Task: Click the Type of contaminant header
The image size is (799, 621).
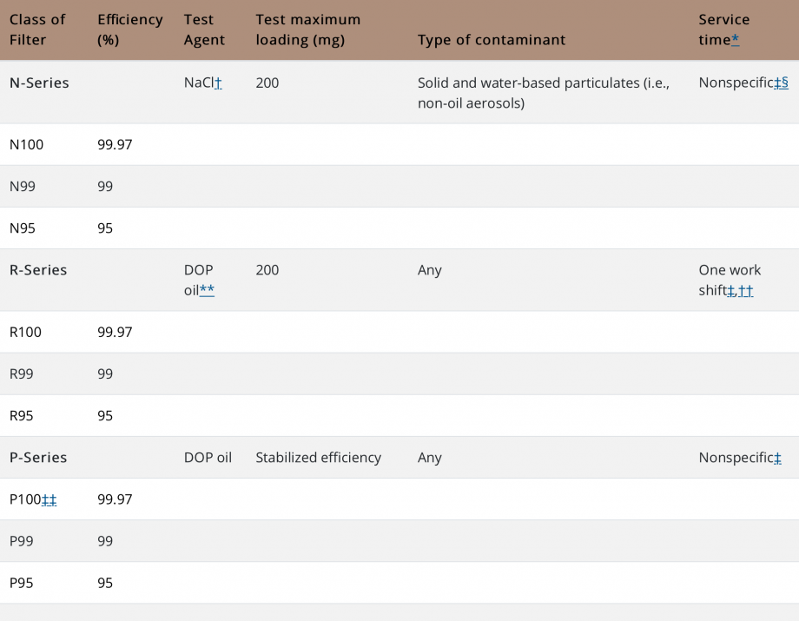Action: pos(492,40)
